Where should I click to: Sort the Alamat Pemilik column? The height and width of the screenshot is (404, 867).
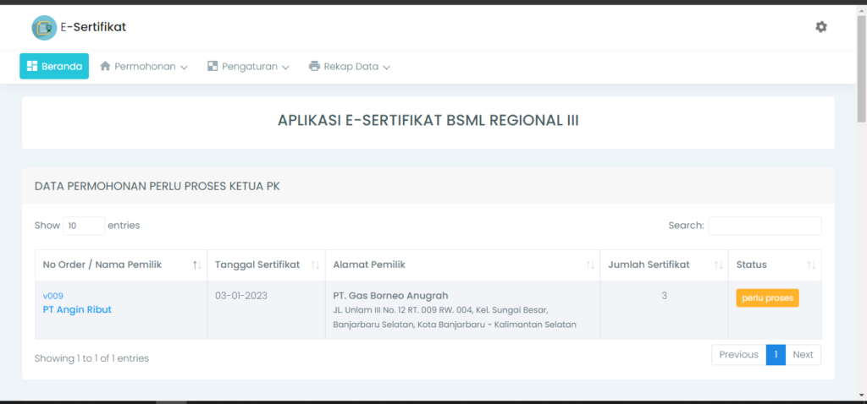pyautogui.click(x=590, y=265)
